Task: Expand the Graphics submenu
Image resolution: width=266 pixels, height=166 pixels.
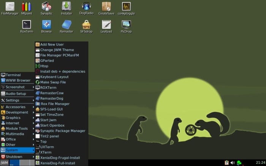Action: [x=17, y=118]
